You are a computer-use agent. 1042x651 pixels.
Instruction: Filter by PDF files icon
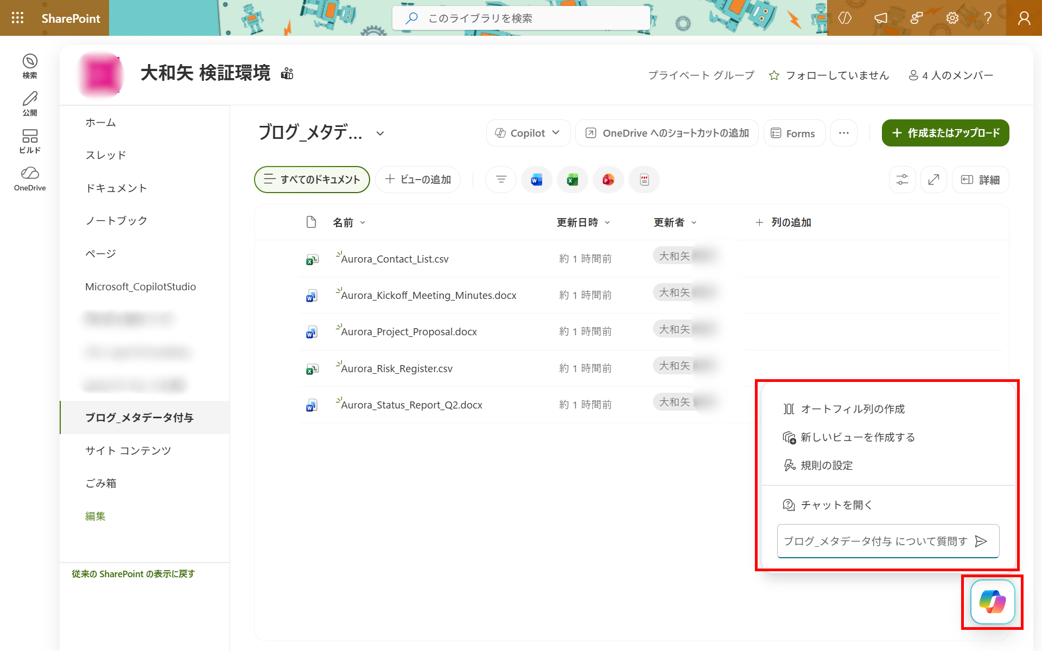644,180
